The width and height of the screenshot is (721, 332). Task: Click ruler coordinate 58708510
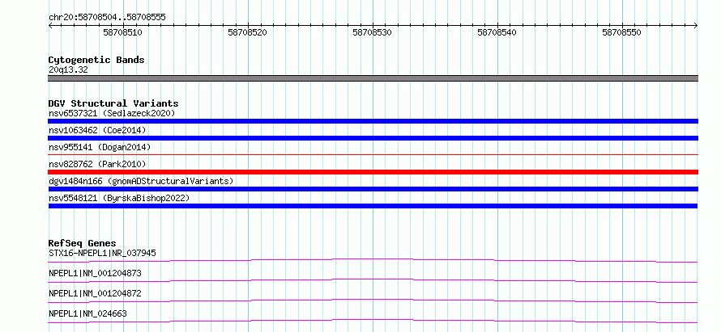coord(123,32)
